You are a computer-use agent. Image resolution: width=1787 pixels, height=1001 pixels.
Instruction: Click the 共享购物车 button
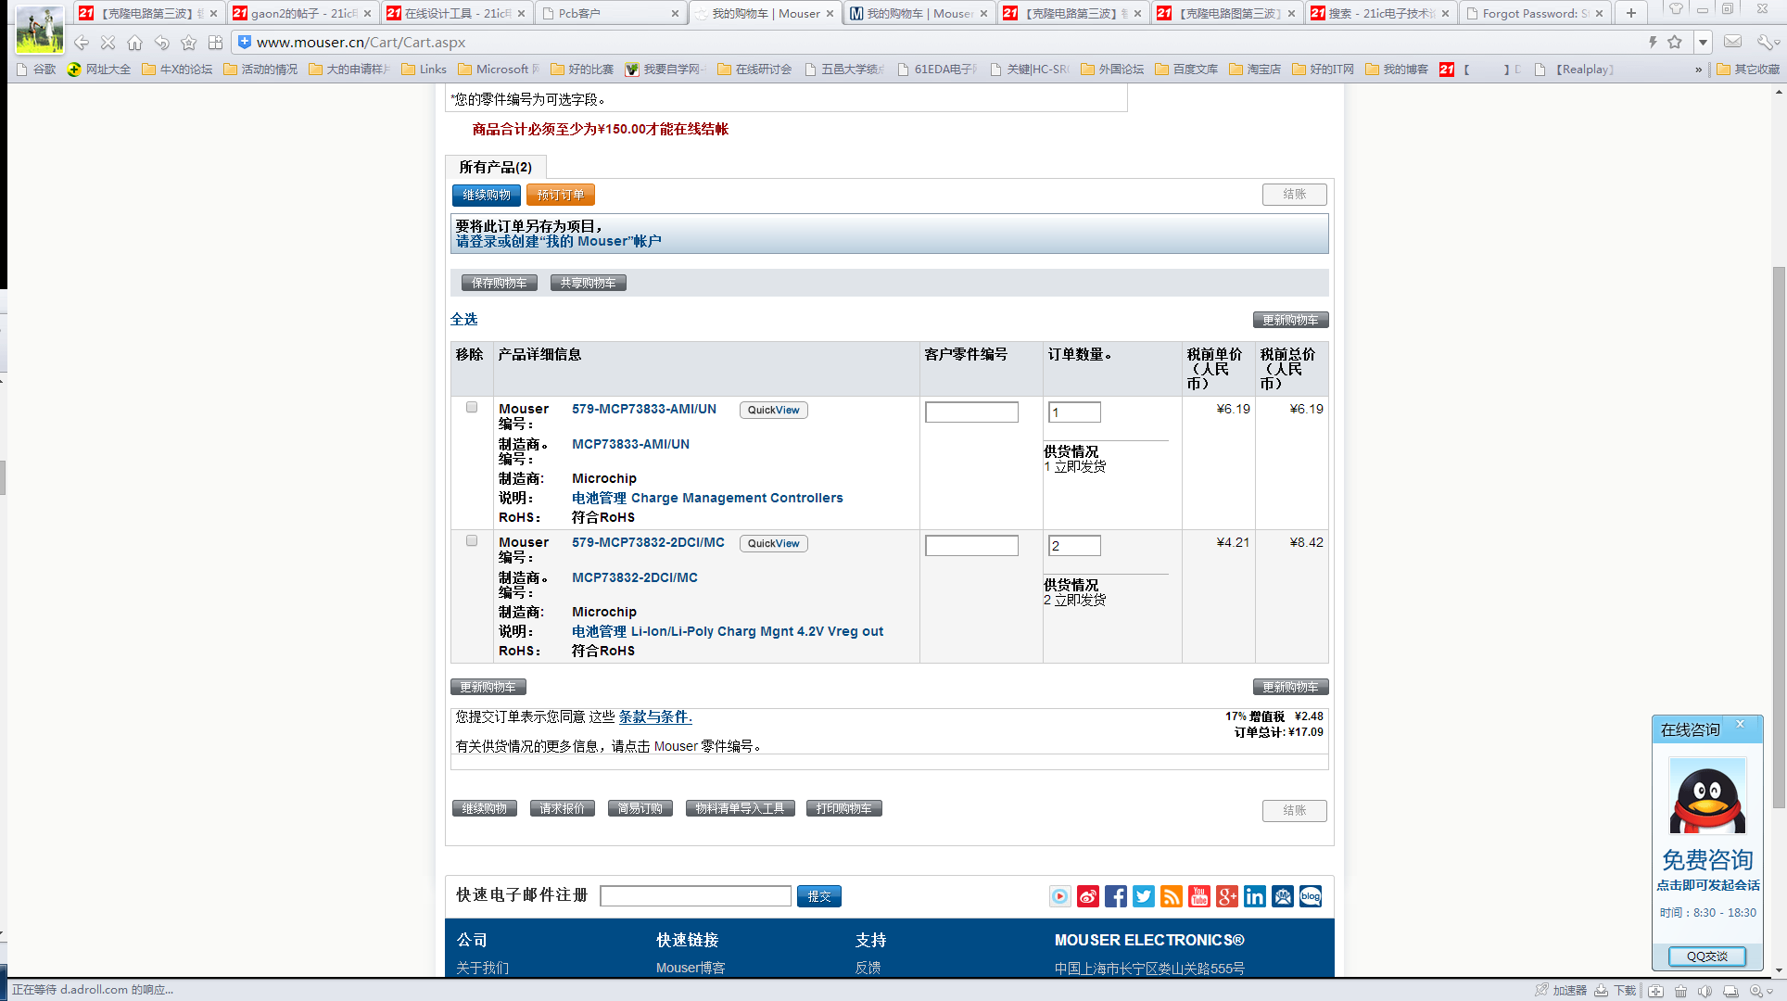click(589, 283)
